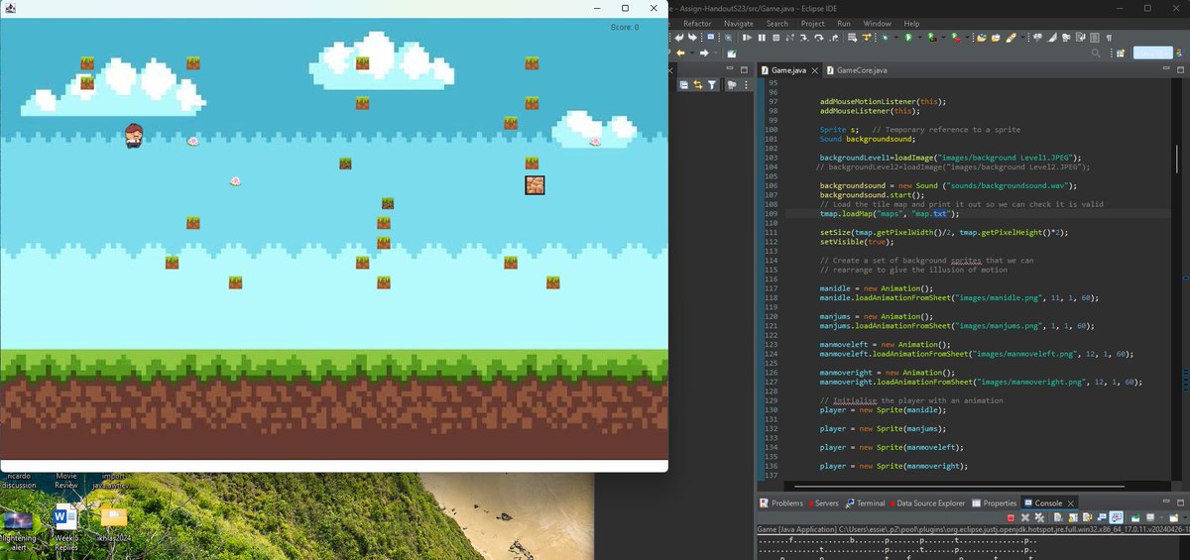Viewport: 1190px width, 560px height.
Task: Click the Step Return icon
Action: point(834,37)
